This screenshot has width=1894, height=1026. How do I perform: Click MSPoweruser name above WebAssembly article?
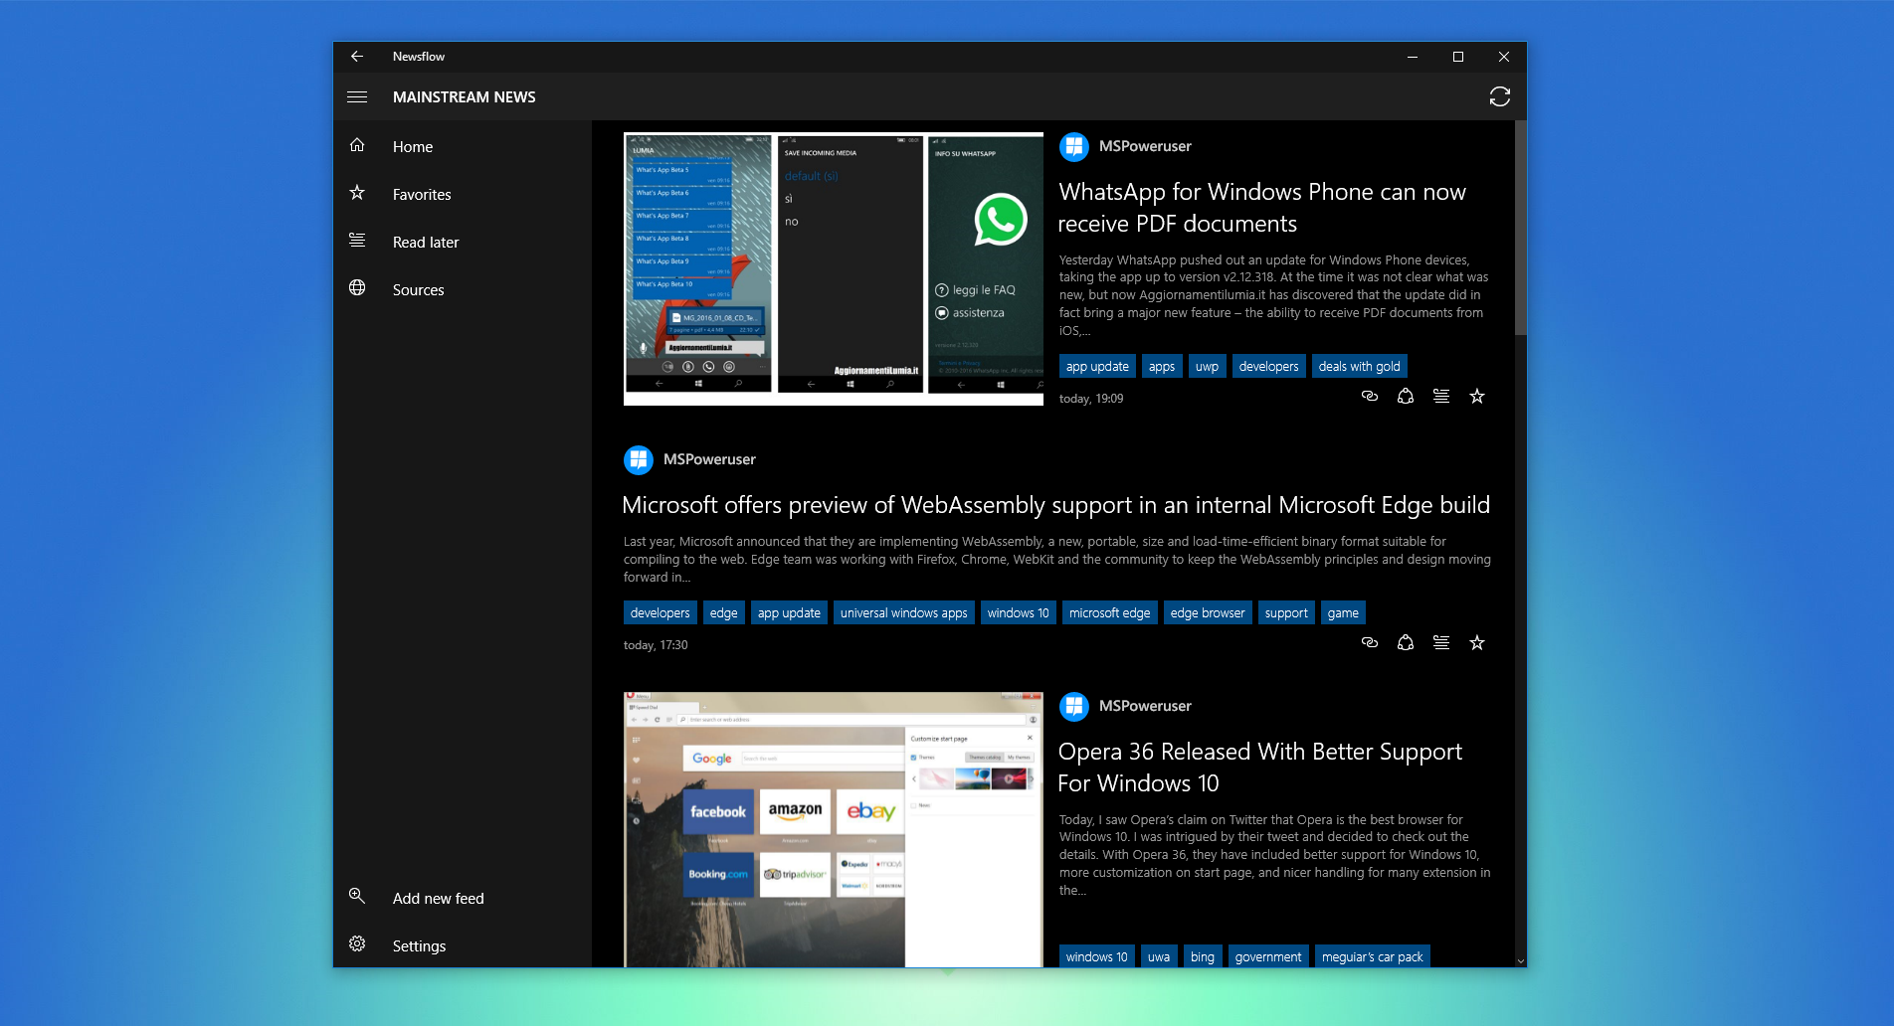(x=709, y=459)
